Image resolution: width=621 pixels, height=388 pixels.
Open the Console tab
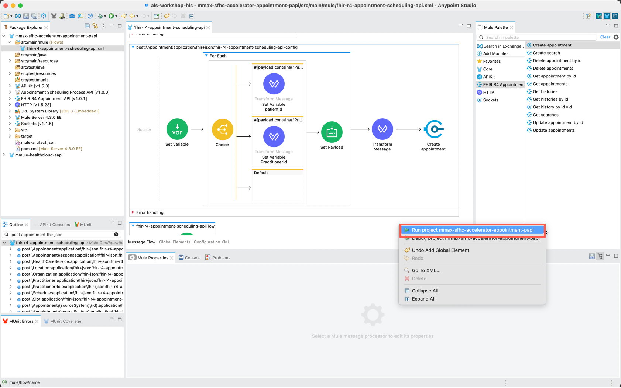189,258
